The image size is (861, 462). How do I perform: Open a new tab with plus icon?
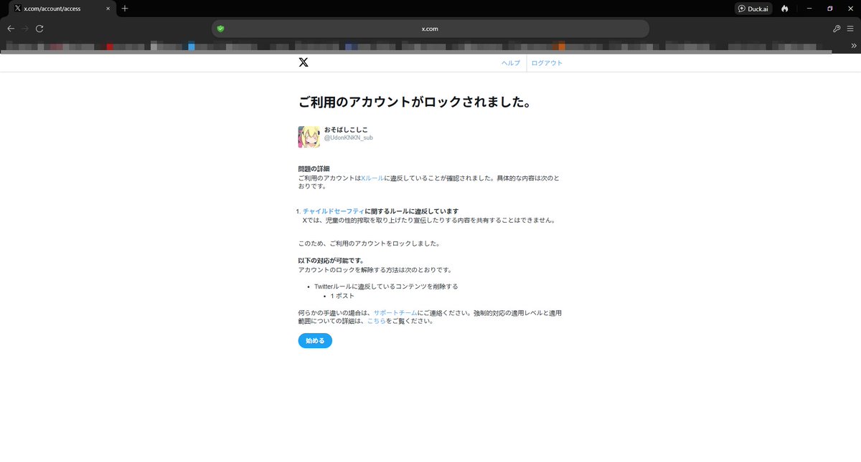point(125,9)
